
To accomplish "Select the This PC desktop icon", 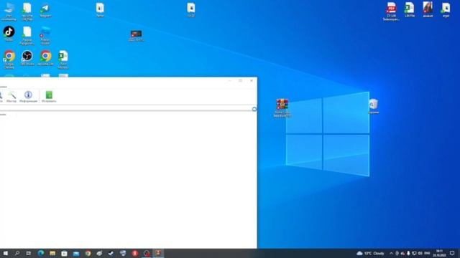I will tap(9, 11).
